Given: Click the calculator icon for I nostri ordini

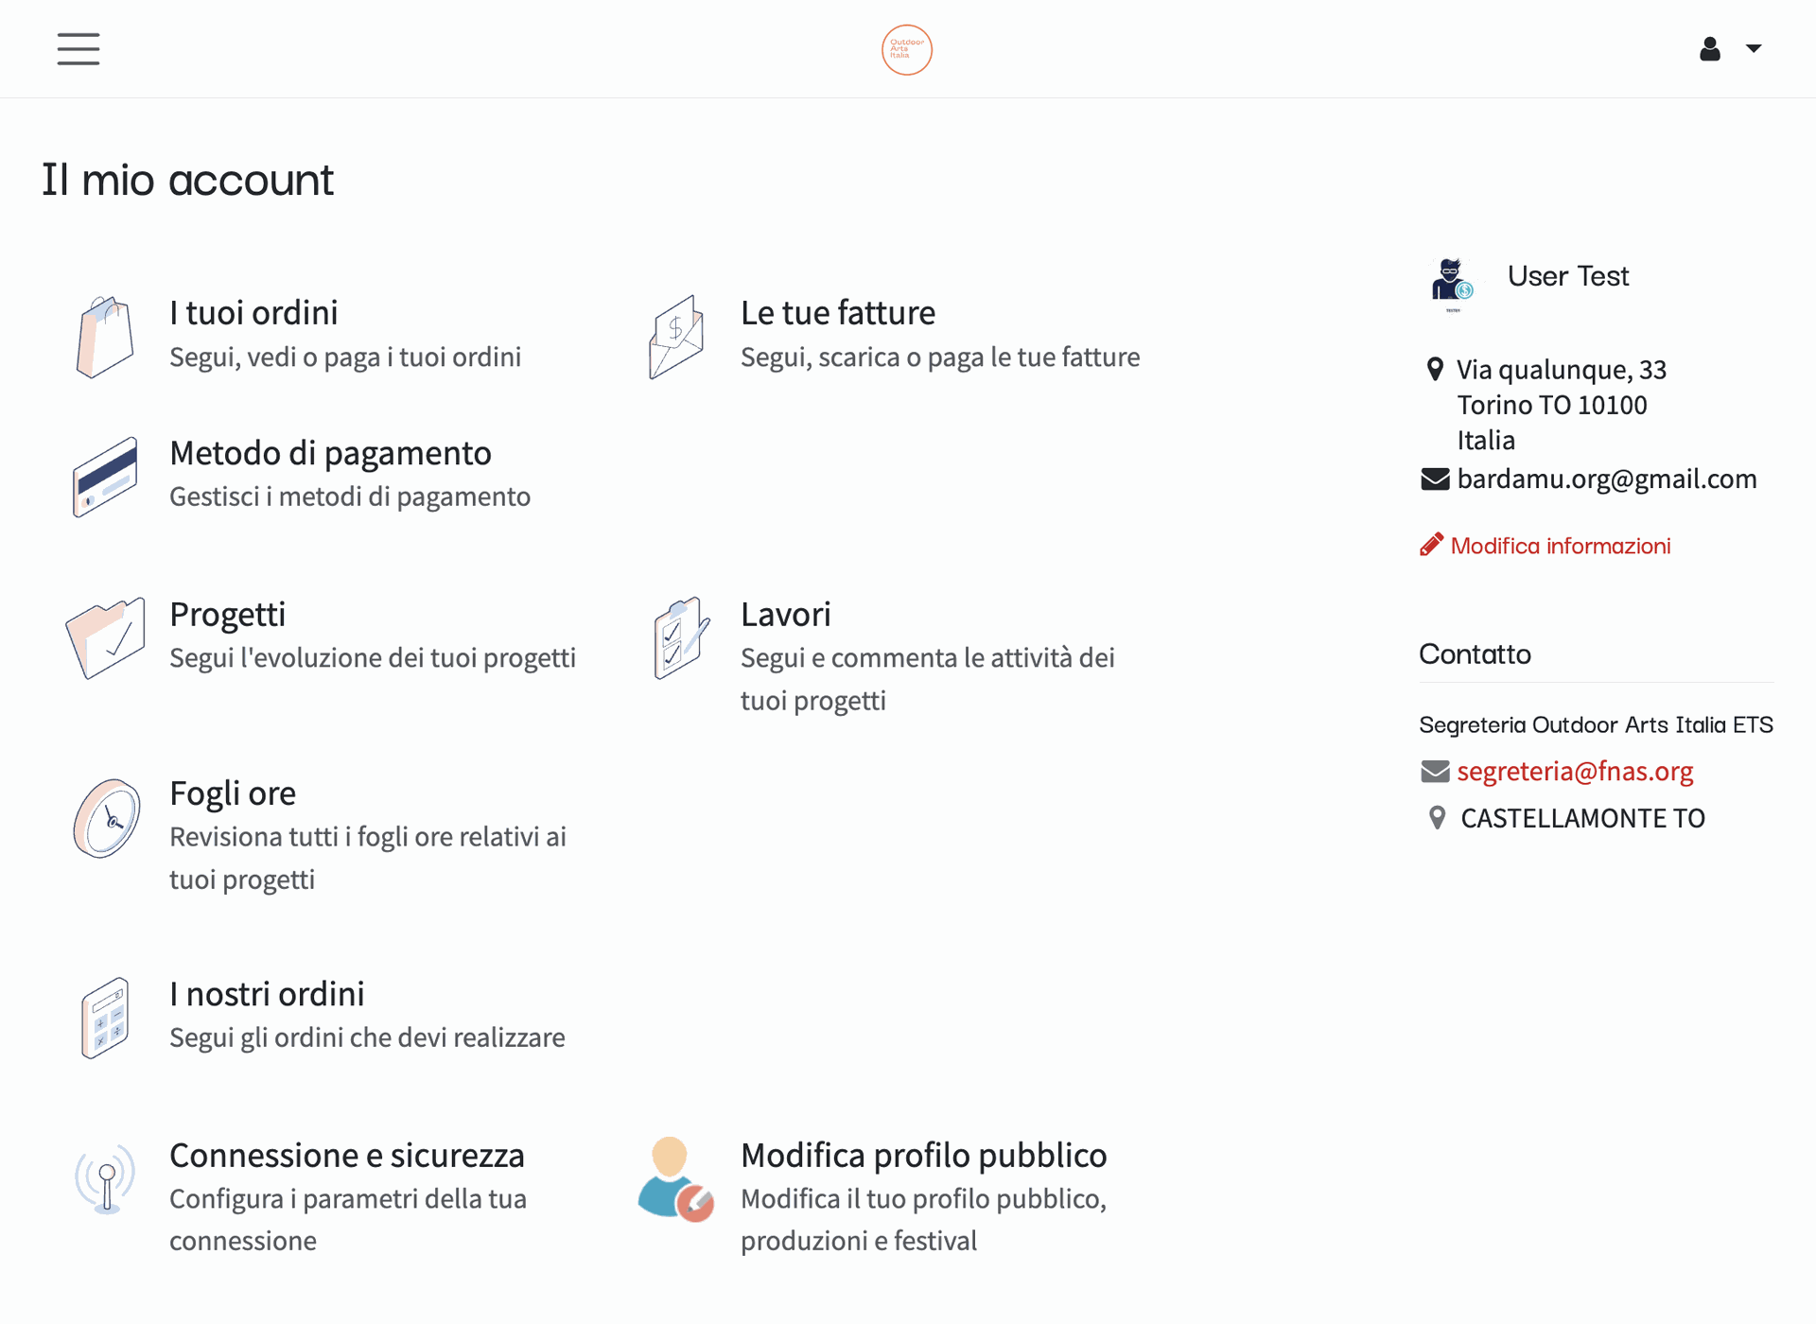Looking at the screenshot, I should tap(105, 1018).
